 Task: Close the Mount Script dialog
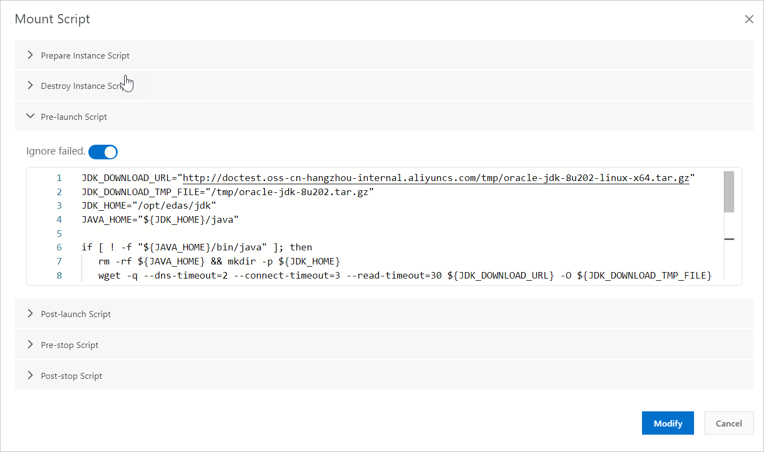[x=749, y=19]
